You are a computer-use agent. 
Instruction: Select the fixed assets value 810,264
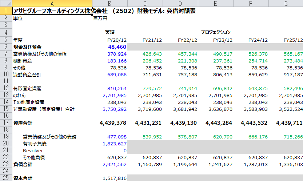117,88
